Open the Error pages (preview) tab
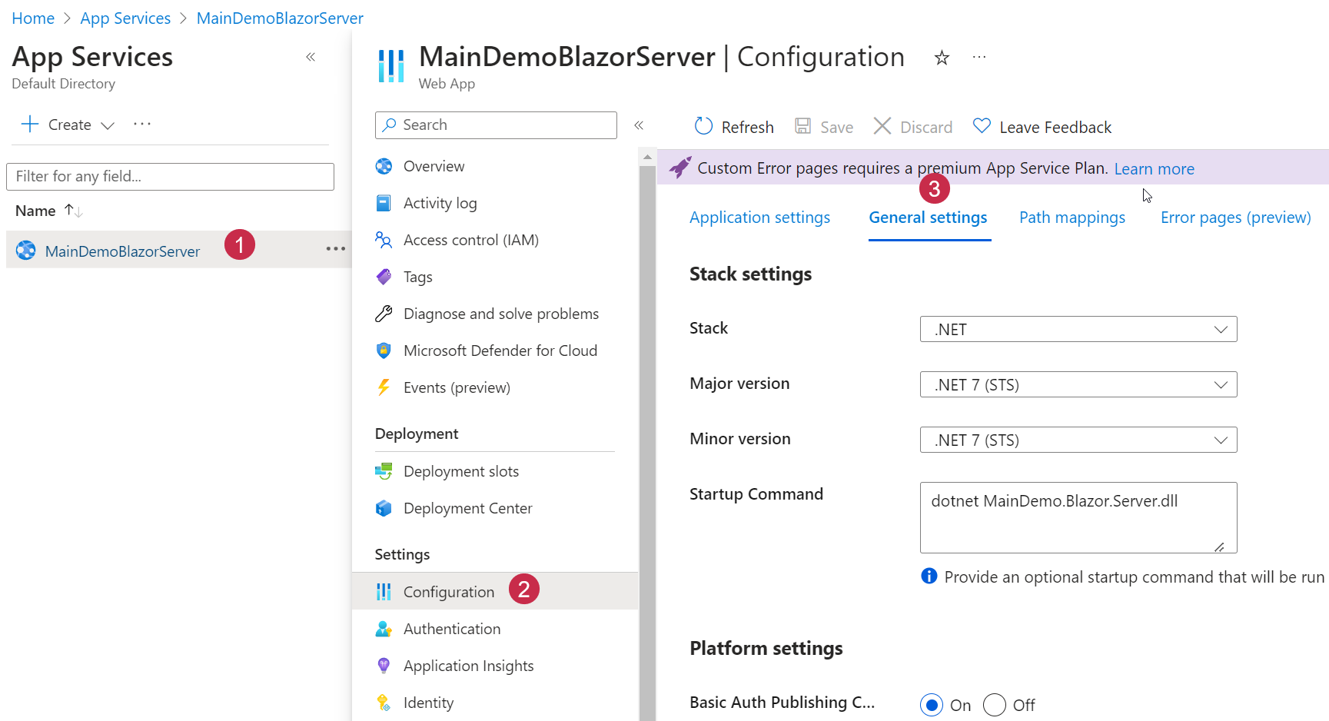 click(1236, 218)
